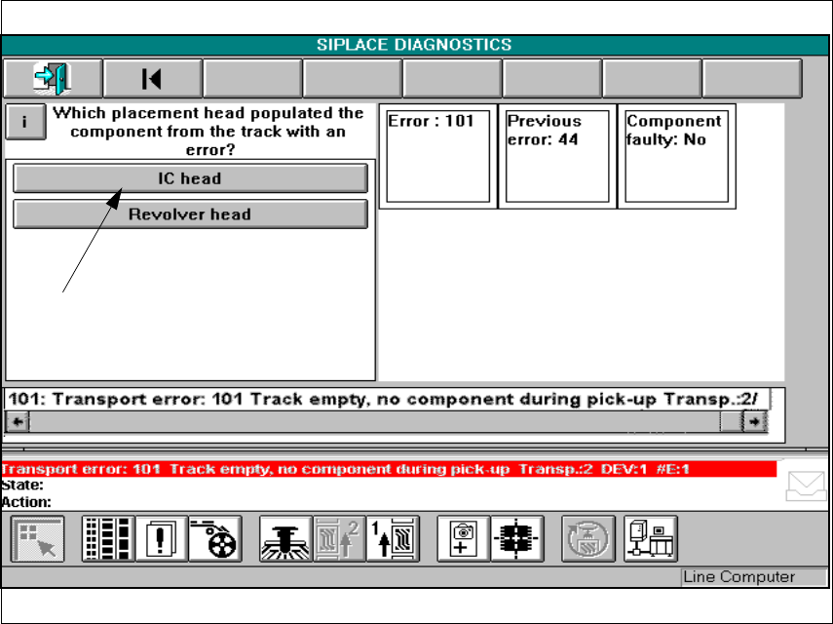
Task: Select the IC head option
Action: point(190,178)
